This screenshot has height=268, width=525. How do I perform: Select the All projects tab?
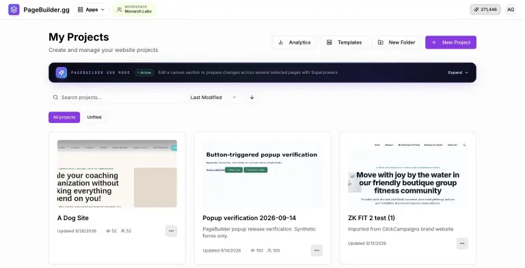pos(64,118)
